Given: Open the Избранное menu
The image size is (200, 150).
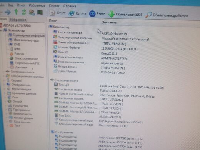Looking at the screenshot, I should tap(37, 5).
